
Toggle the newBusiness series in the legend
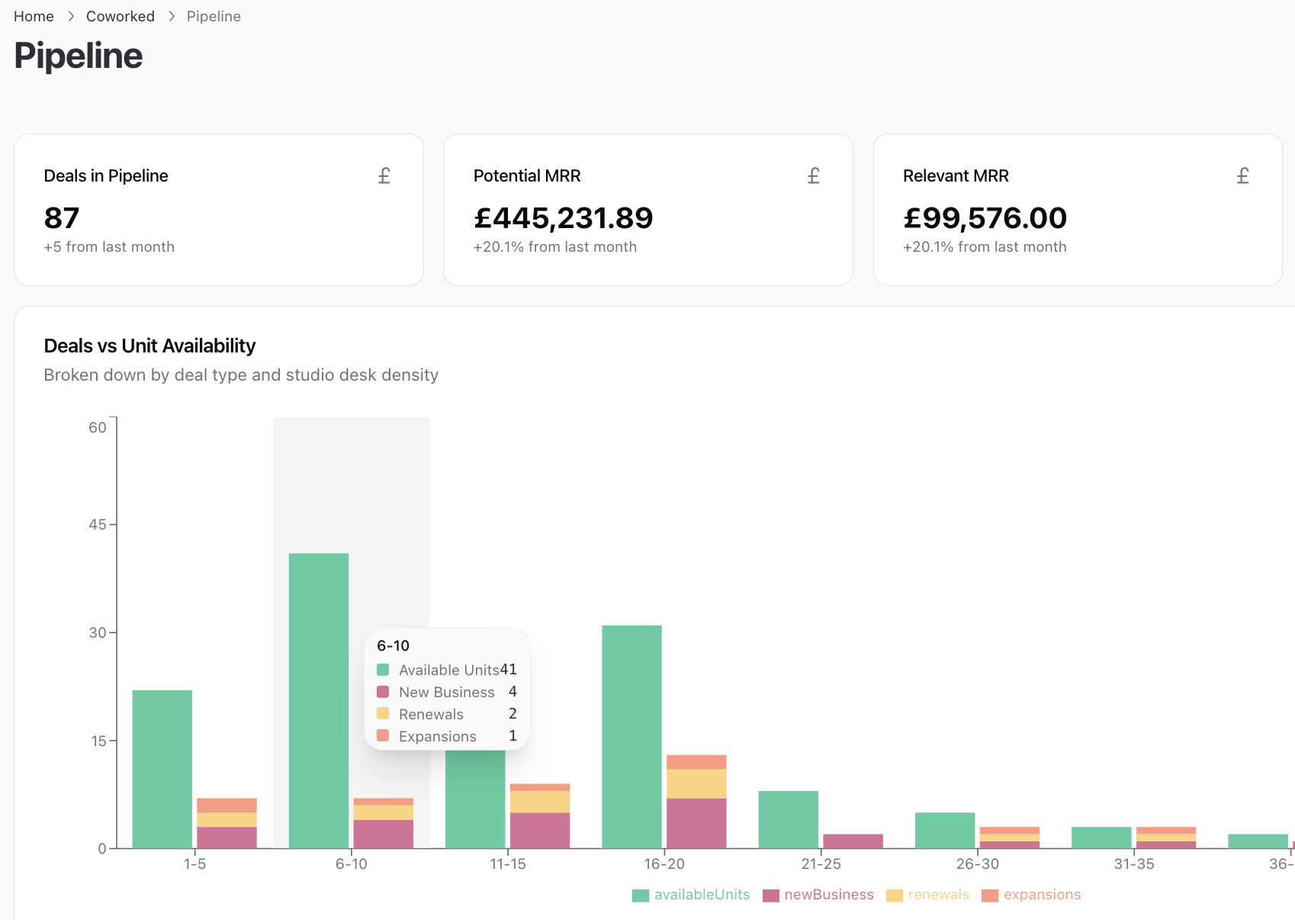pos(829,894)
